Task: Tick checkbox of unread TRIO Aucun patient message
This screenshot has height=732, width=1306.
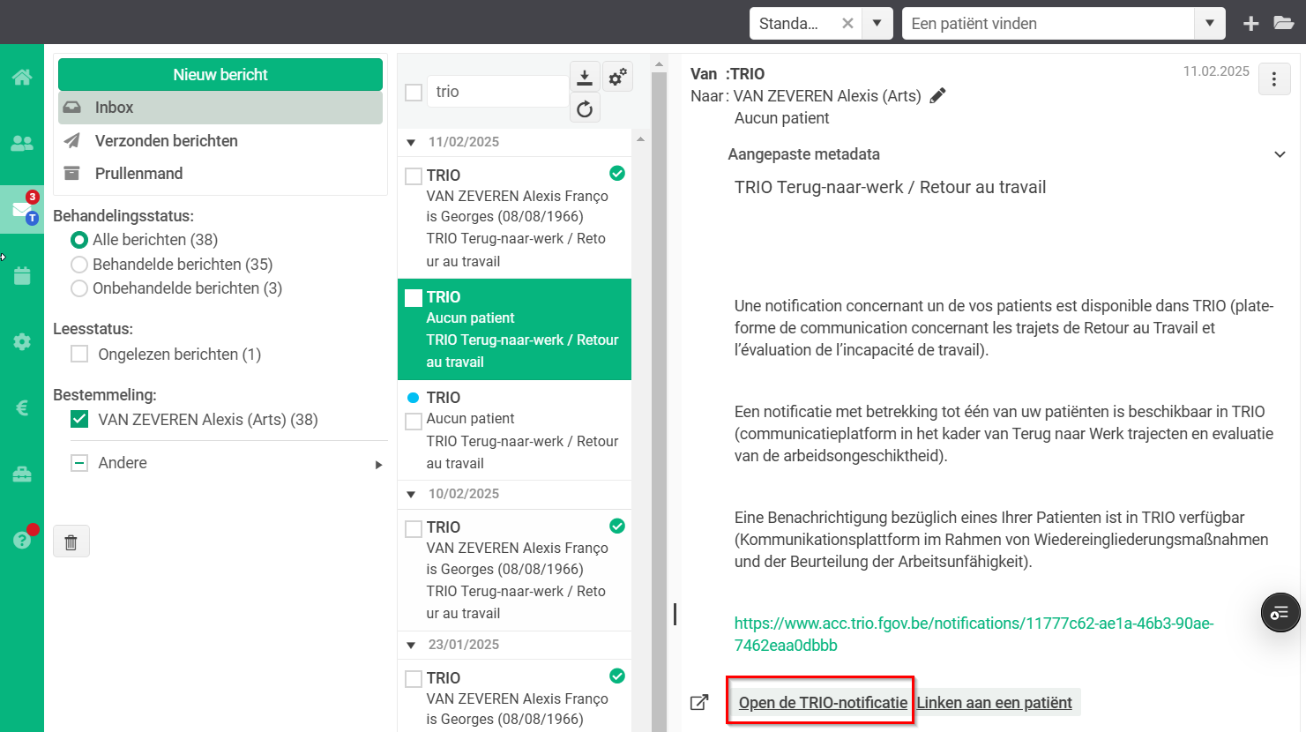Action: click(414, 422)
